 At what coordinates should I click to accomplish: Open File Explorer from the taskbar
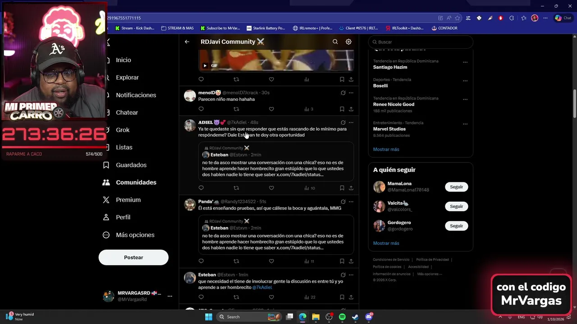coord(316,317)
